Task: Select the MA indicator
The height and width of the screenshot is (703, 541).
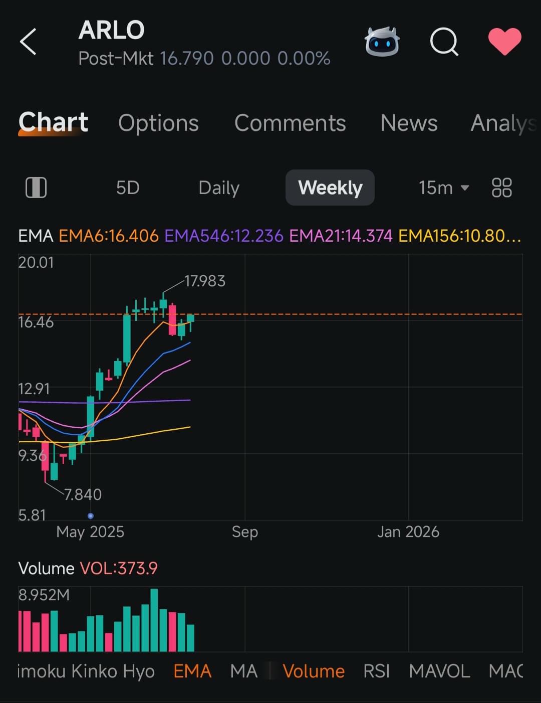Action: tap(243, 671)
